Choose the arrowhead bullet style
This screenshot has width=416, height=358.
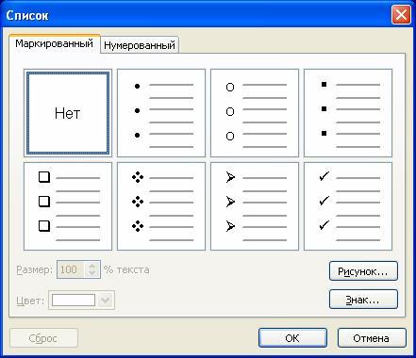255,206
